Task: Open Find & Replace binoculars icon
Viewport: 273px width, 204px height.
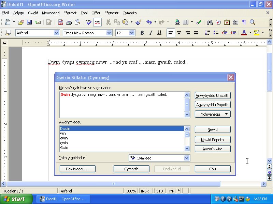Action: (210, 22)
